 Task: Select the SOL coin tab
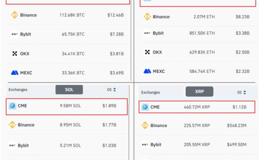click(x=69, y=90)
